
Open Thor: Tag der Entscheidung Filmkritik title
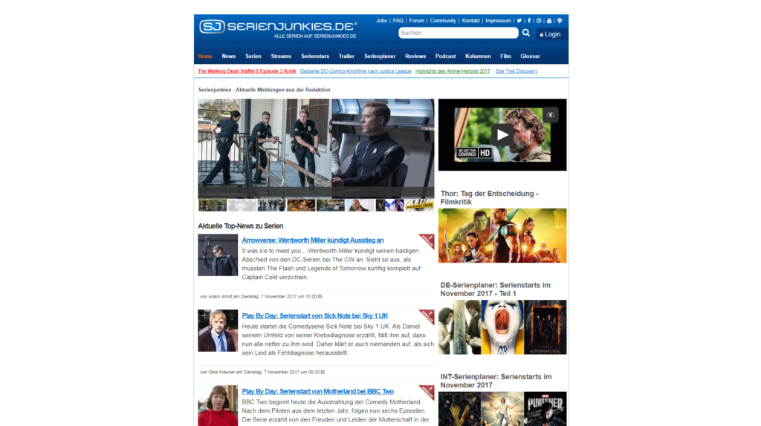click(x=490, y=197)
